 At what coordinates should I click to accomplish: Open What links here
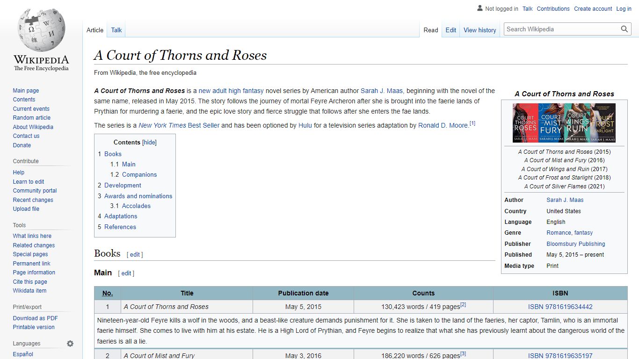click(32, 236)
